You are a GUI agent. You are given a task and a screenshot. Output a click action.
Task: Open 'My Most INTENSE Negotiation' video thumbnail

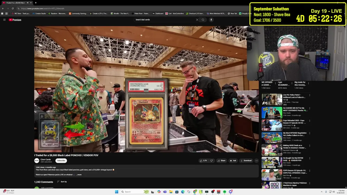(x=272, y=137)
